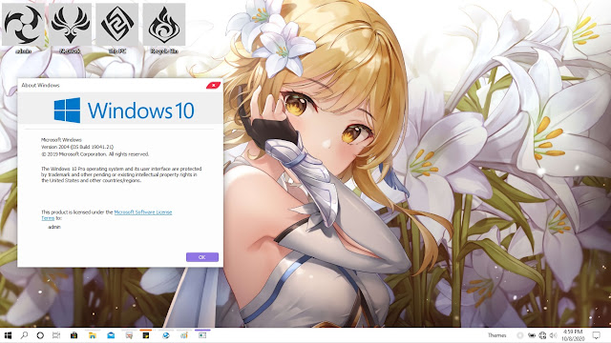
Task: Click the licensed user name 'admin'
Action: tap(54, 227)
